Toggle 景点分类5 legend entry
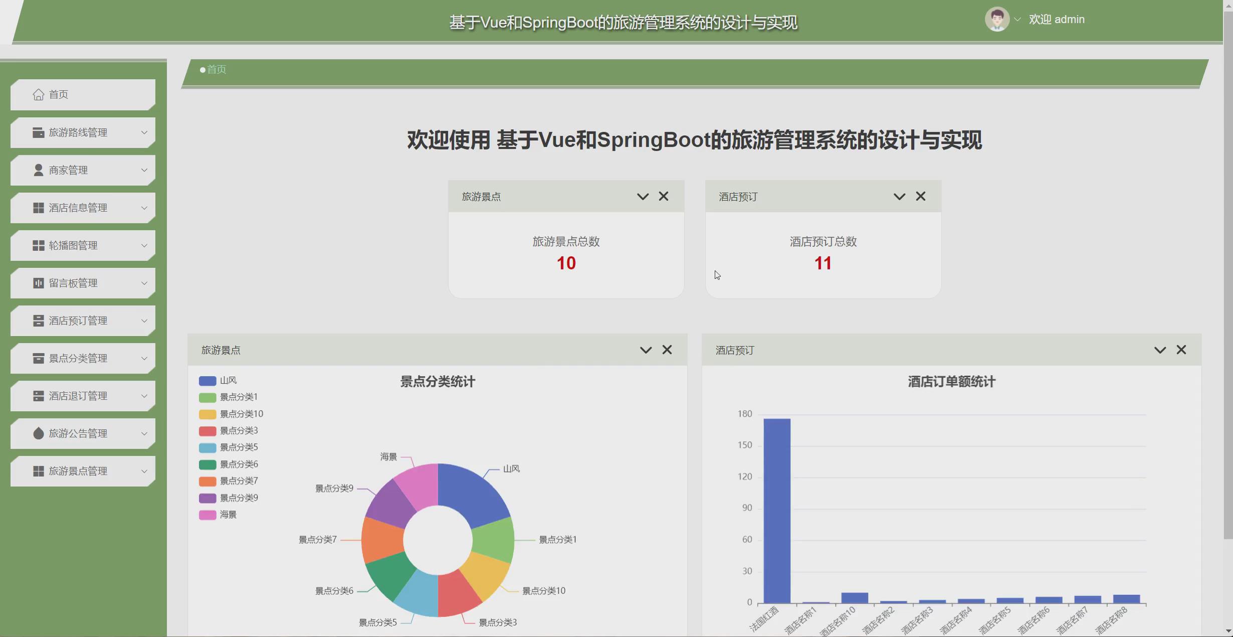1233x637 pixels. (228, 447)
